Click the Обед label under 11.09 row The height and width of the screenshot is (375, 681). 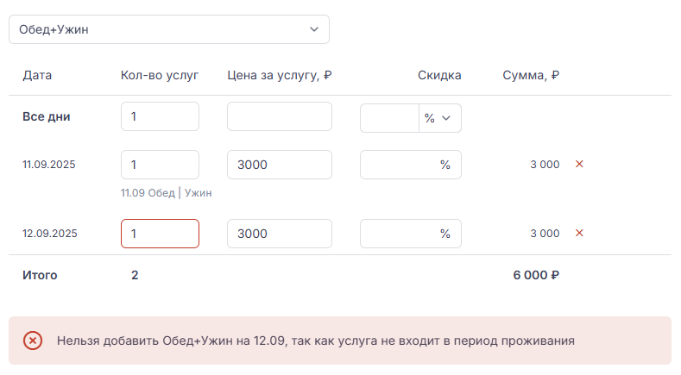click(x=161, y=193)
